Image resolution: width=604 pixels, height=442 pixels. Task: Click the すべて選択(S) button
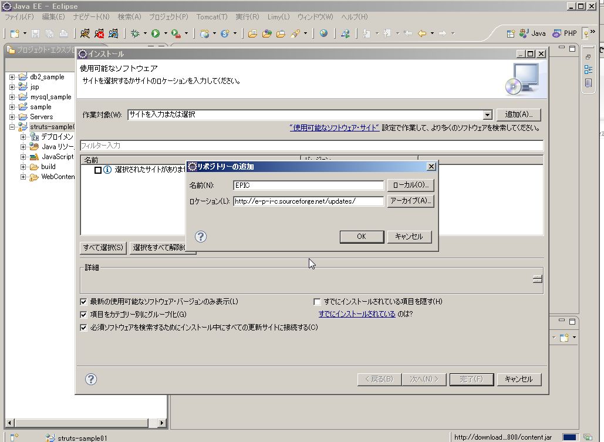click(103, 248)
